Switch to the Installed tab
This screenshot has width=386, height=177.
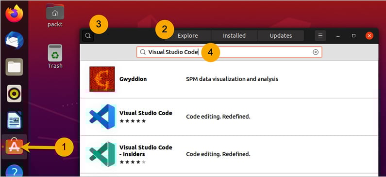coord(234,36)
